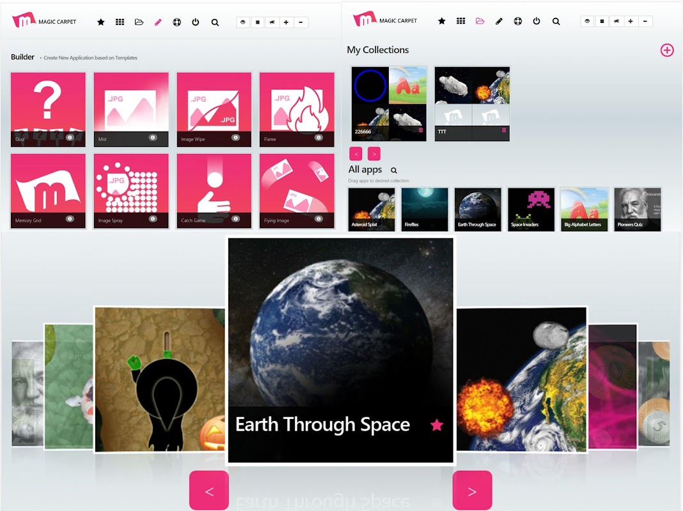Go to previous app in carousel

209,491
